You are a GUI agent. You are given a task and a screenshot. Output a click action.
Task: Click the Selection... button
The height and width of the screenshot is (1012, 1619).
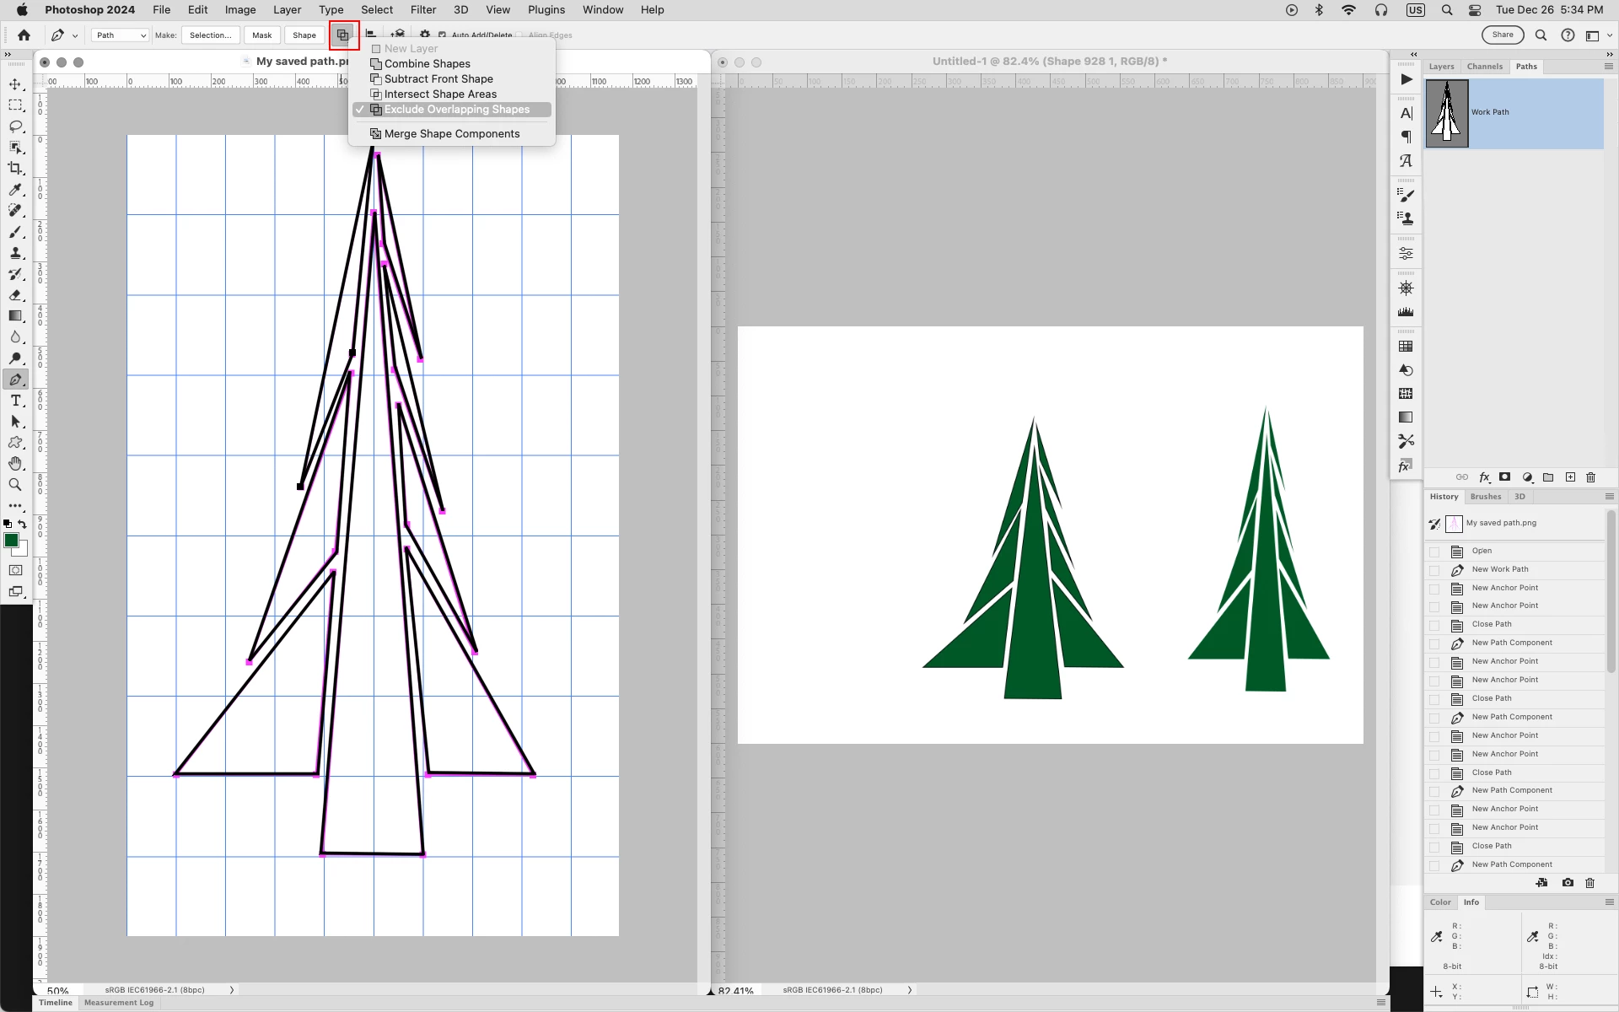tap(210, 35)
